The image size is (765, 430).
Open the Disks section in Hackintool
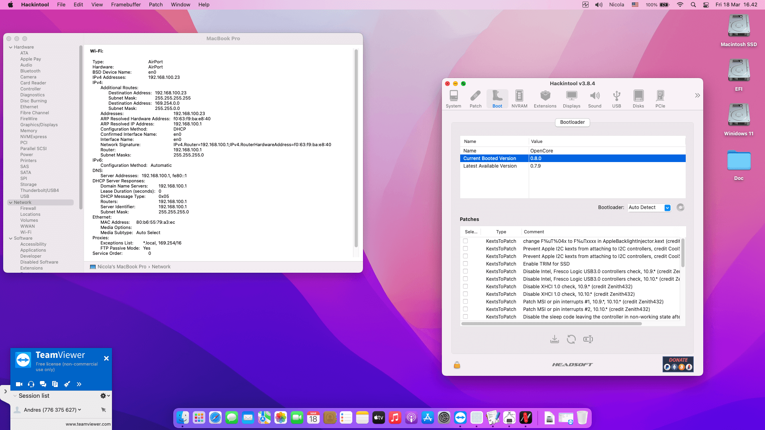638,99
